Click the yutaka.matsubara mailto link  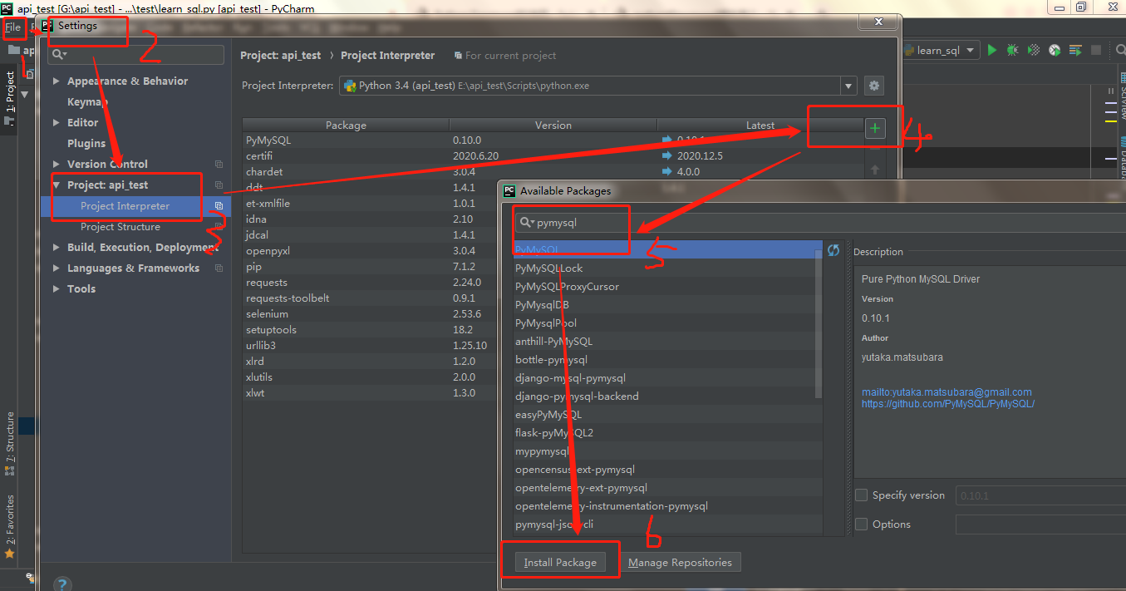947,392
